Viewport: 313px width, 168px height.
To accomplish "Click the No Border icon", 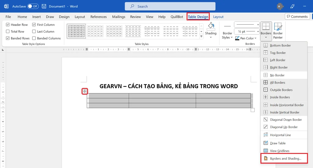I will tap(266, 75).
